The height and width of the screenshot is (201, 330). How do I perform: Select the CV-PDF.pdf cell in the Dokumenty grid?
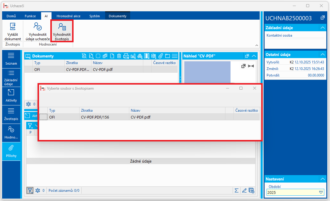click(x=117, y=69)
